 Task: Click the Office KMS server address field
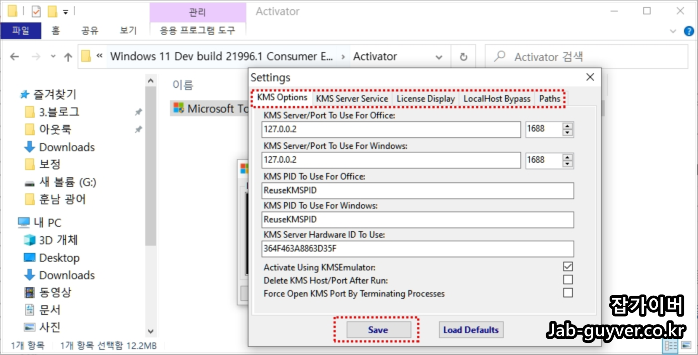coord(391,129)
